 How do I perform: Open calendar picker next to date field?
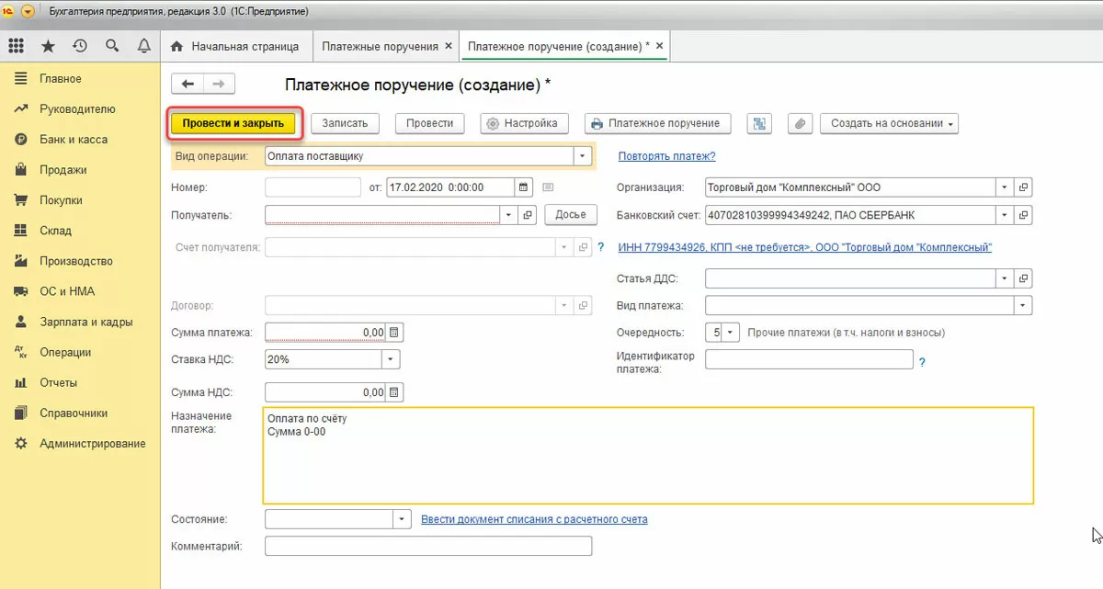tap(524, 187)
